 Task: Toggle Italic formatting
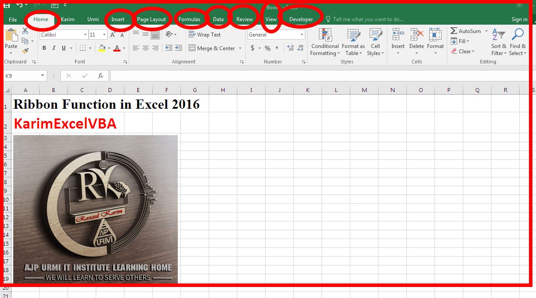pyautogui.click(x=53, y=47)
